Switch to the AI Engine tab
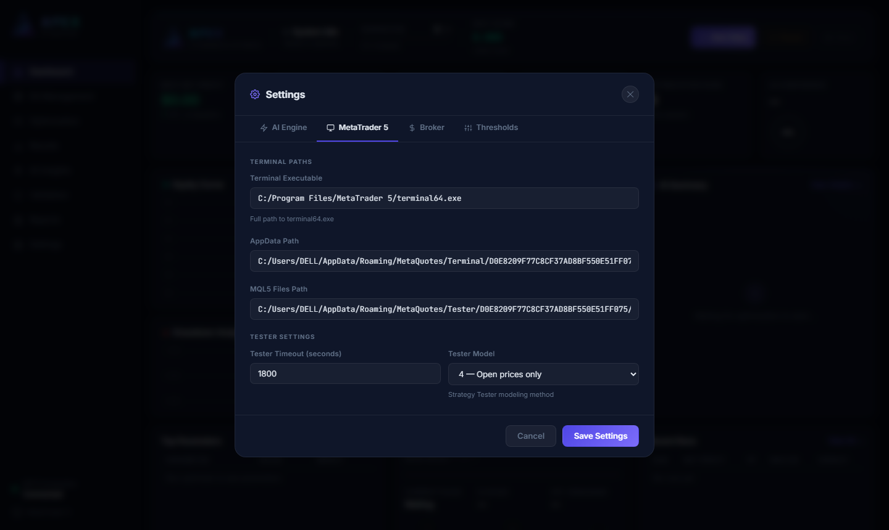Image resolution: width=889 pixels, height=530 pixels. (x=283, y=128)
